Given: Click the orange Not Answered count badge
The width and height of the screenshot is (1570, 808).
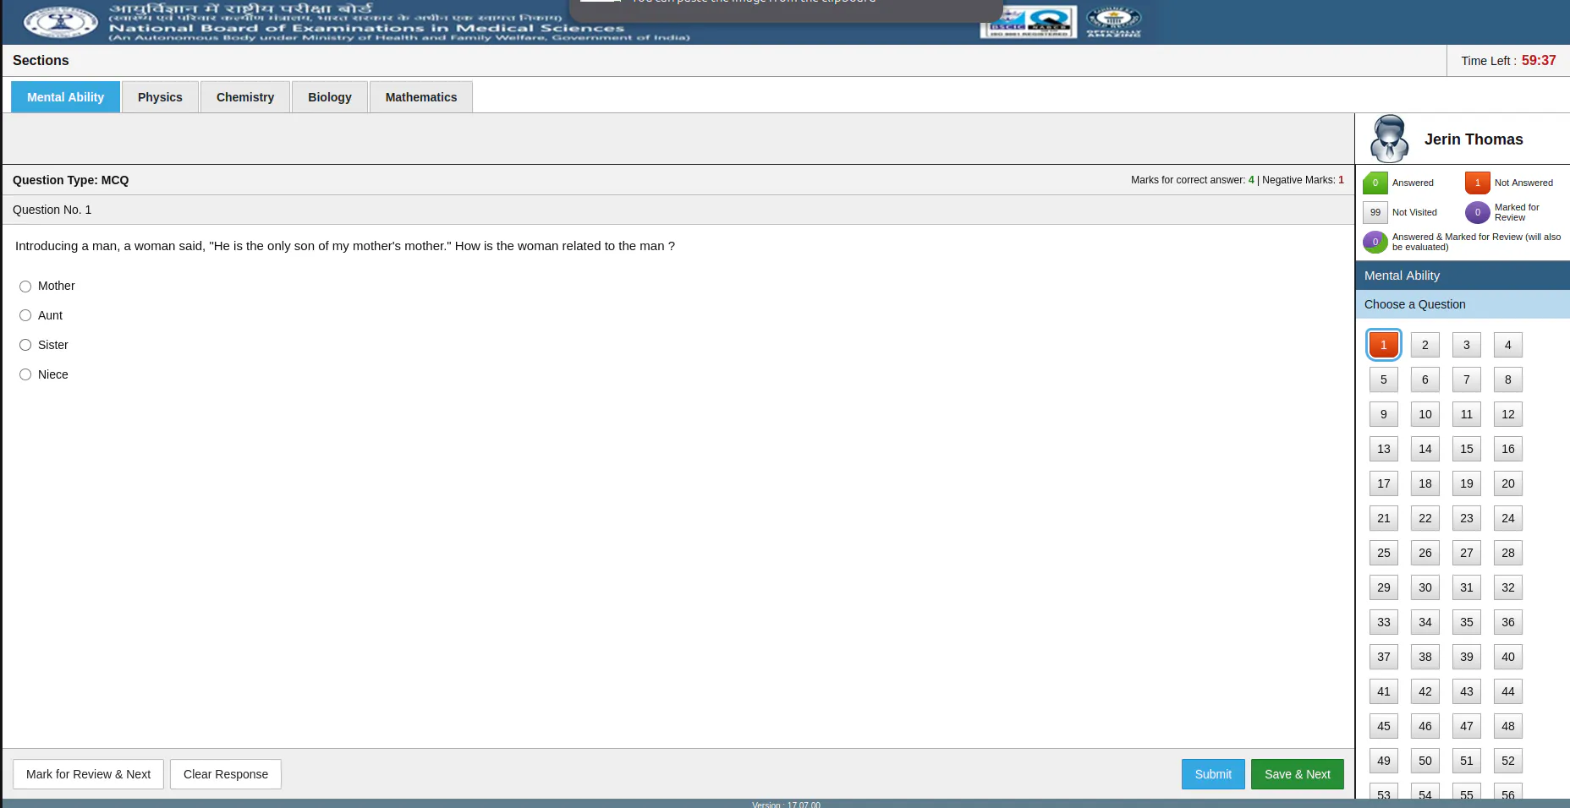Looking at the screenshot, I should pos(1478,183).
